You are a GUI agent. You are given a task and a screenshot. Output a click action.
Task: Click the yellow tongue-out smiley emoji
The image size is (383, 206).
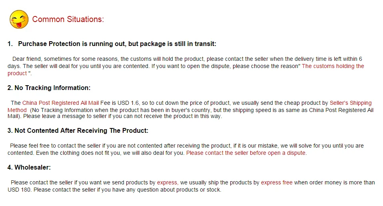19,19
